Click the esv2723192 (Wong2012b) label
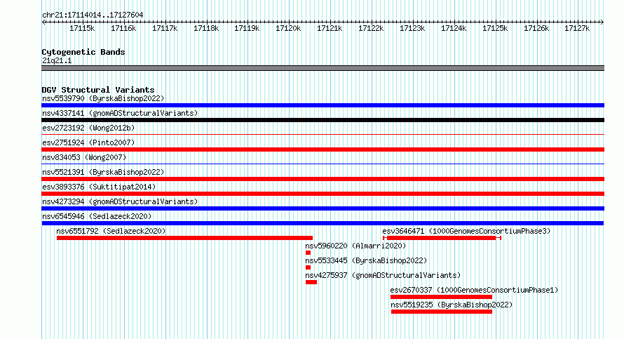Screen dimensions: 624x339 (x=88, y=128)
